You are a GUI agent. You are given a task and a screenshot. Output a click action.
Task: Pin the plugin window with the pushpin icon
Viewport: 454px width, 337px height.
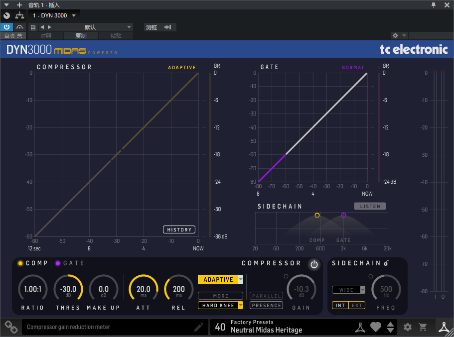(434, 5)
